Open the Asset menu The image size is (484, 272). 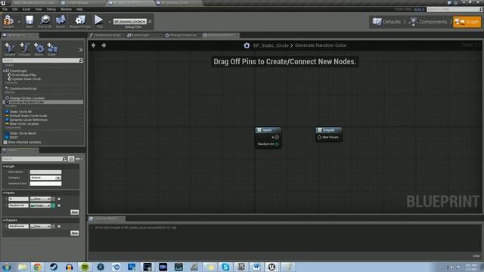pyautogui.click(x=26, y=9)
